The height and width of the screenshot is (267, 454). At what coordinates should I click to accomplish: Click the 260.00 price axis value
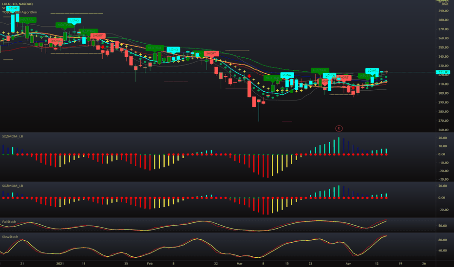(443, 130)
